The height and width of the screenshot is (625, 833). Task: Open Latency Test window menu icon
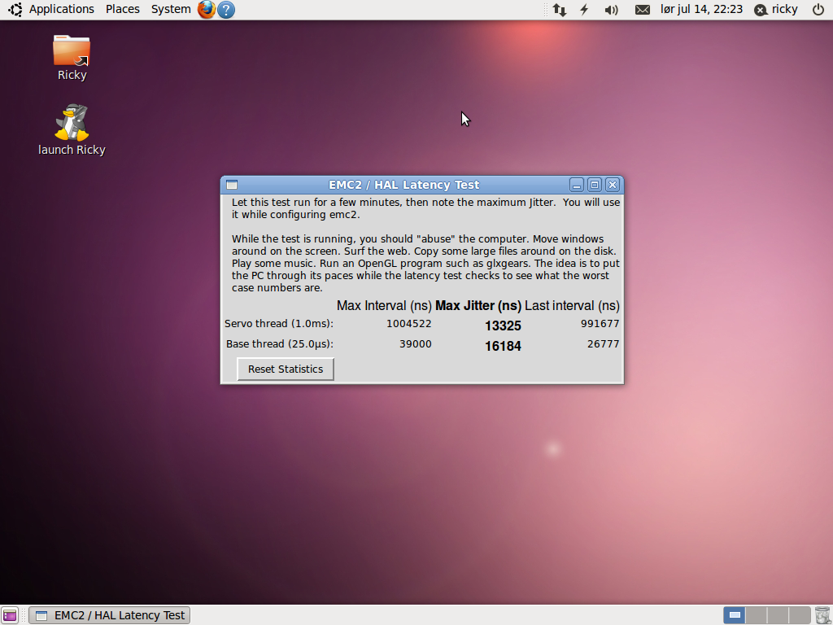[232, 185]
